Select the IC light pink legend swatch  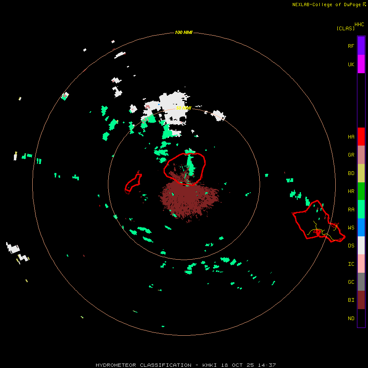(361, 264)
